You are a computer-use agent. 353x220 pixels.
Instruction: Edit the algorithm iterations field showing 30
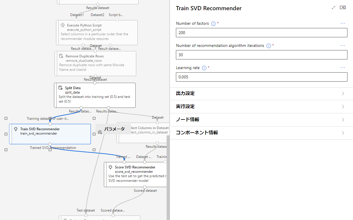tap(261, 55)
